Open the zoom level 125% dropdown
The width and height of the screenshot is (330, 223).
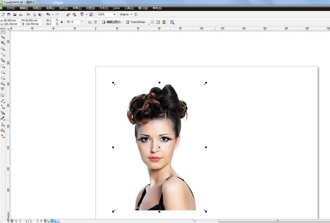coord(114,14)
